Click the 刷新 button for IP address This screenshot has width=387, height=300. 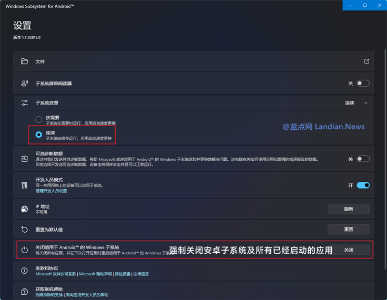point(349,209)
